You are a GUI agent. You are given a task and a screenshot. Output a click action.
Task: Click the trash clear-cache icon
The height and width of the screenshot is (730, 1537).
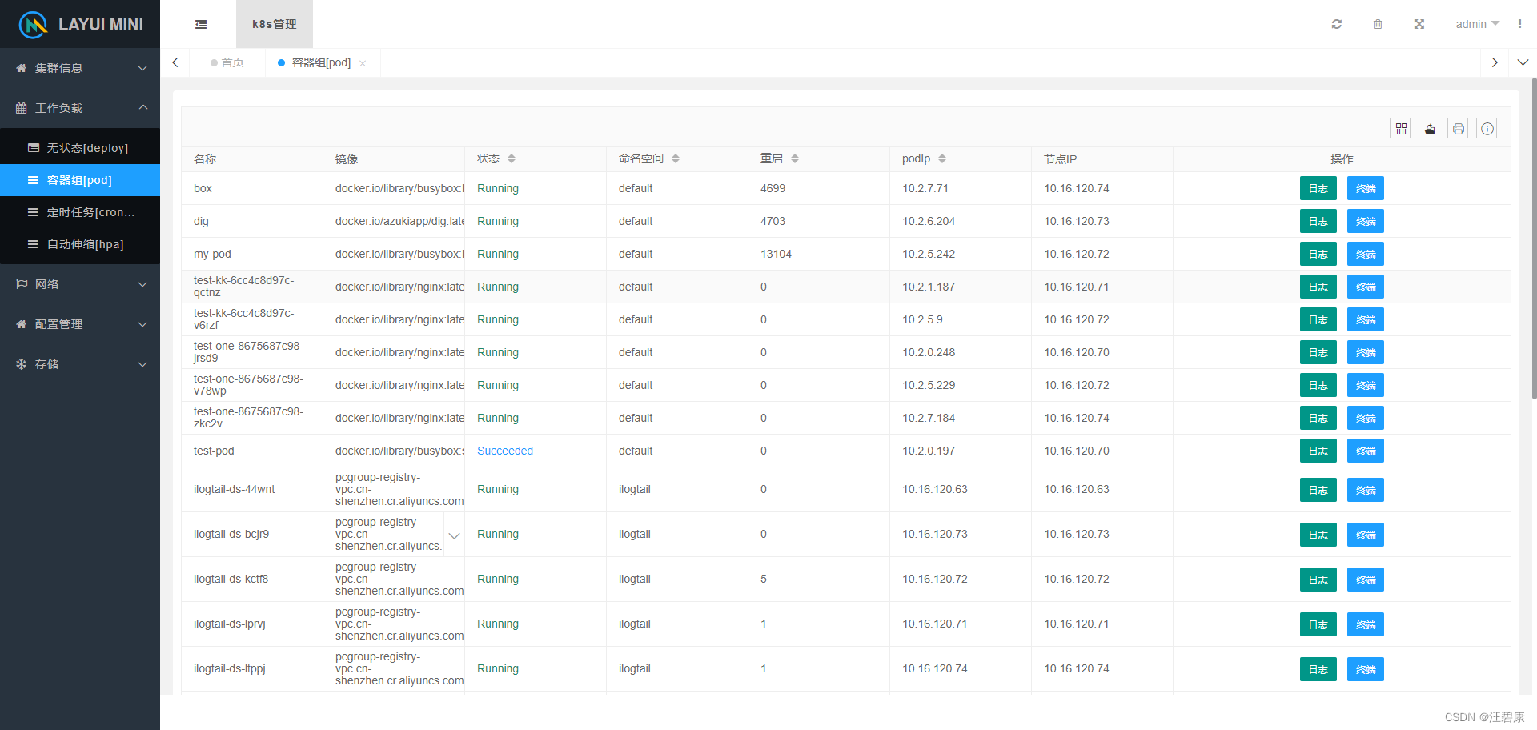click(x=1378, y=24)
